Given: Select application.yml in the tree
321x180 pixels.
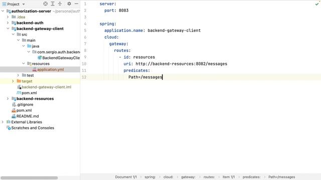Looking at the screenshot, I should tap(50, 69).
